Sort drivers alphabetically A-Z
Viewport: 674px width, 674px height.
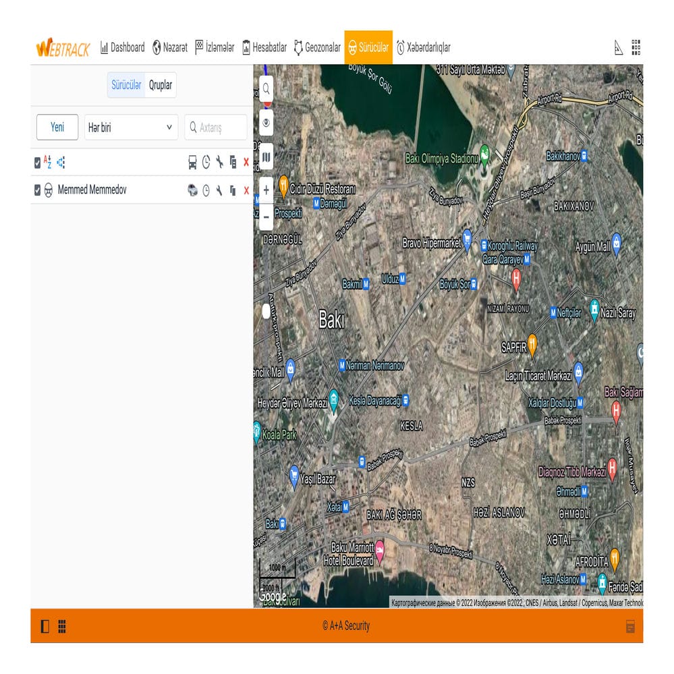(x=47, y=162)
